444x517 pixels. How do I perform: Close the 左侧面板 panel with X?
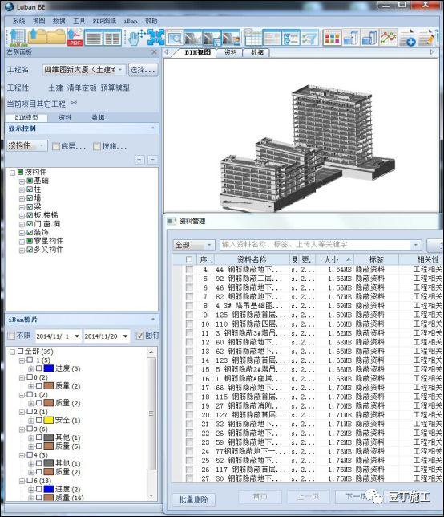[154, 51]
